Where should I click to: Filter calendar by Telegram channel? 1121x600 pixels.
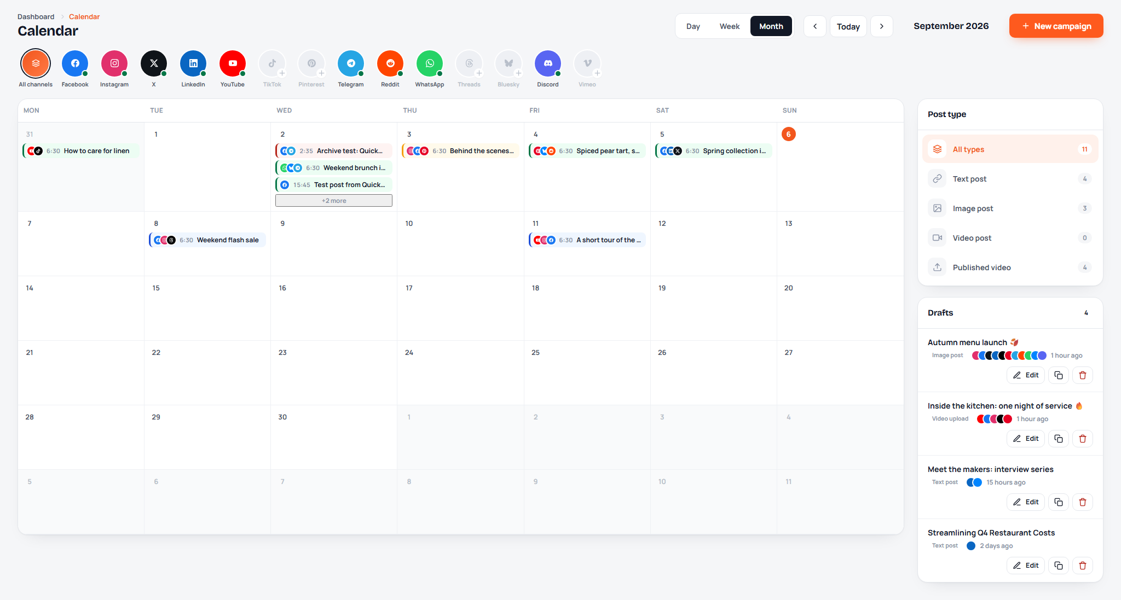point(351,63)
